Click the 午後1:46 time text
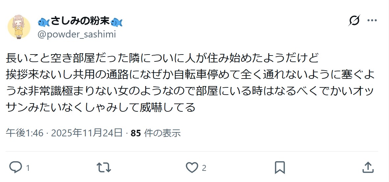The image size is (389, 182). [x=25, y=133]
